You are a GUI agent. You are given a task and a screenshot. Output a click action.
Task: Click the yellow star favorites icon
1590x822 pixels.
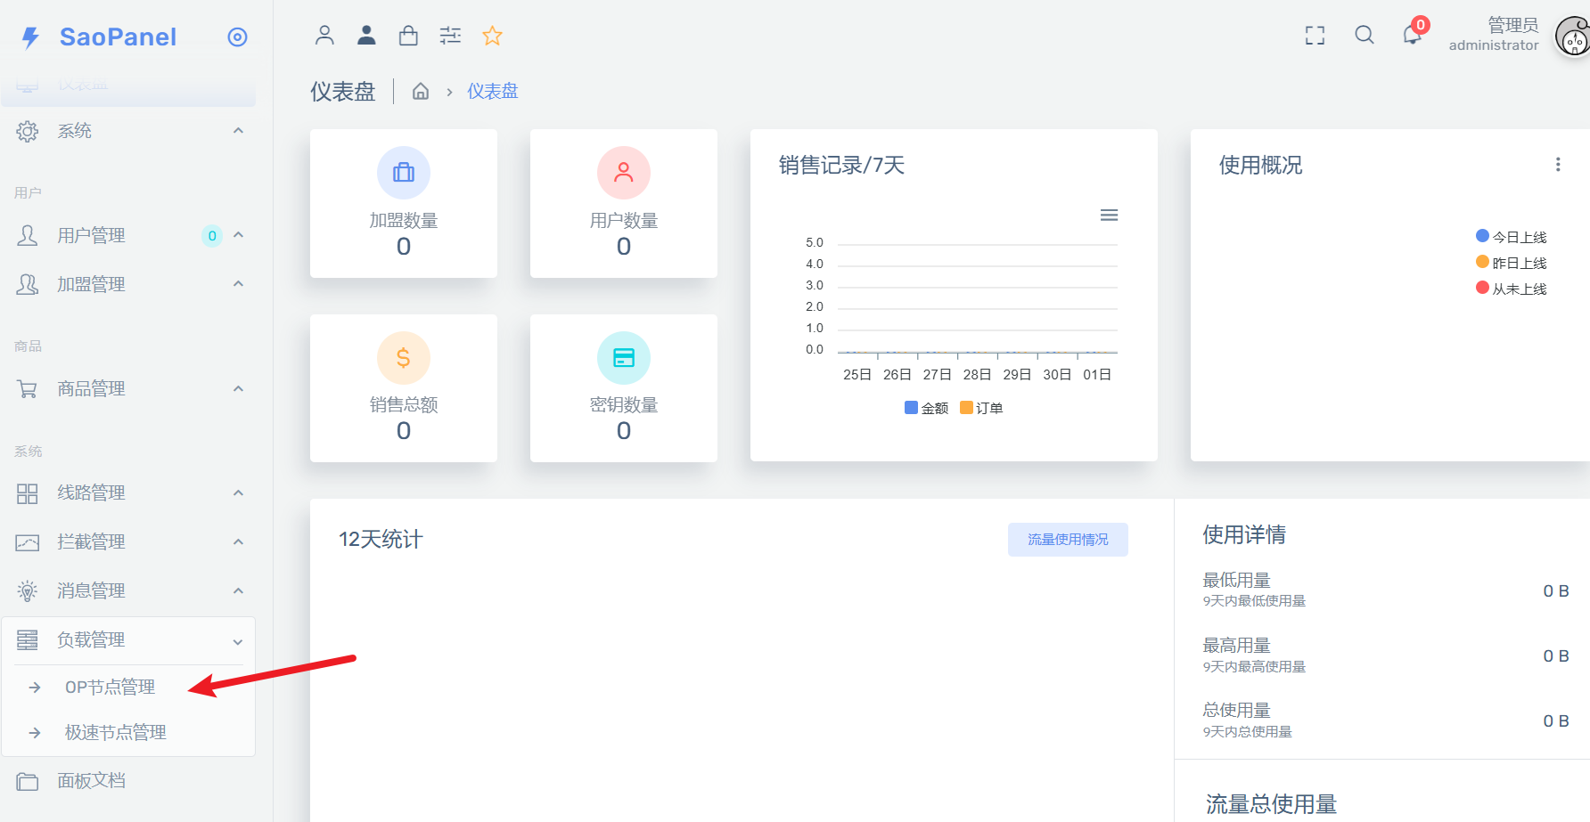[492, 36]
